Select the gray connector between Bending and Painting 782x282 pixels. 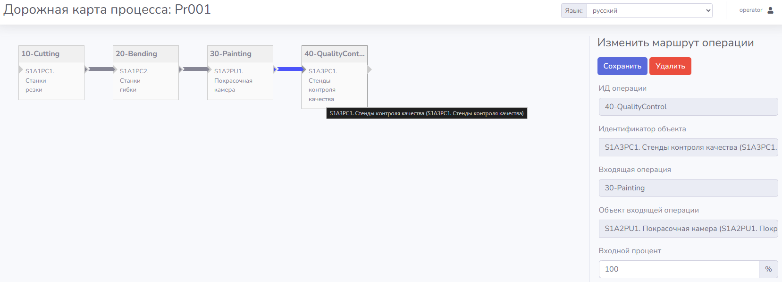[195, 69]
